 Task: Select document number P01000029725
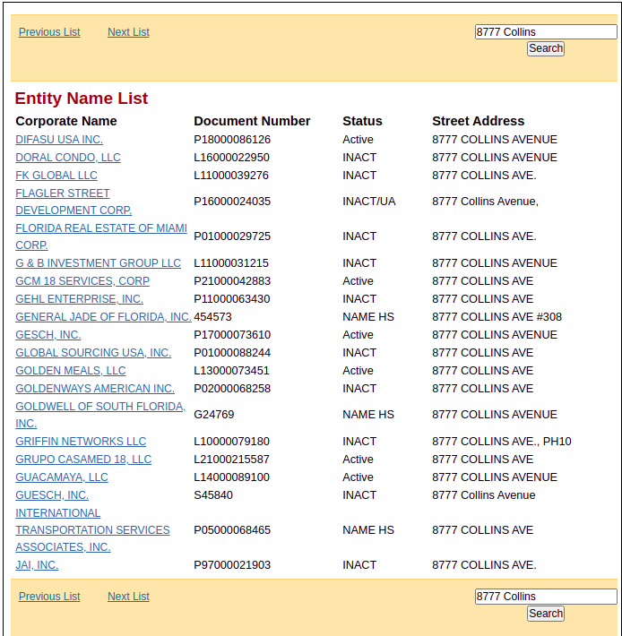232,236
